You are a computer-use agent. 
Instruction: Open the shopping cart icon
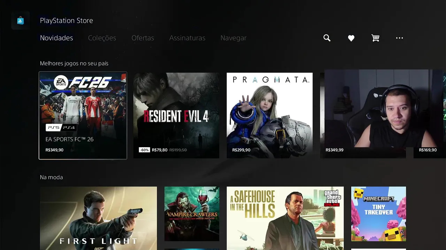click(x=375, y=38)
